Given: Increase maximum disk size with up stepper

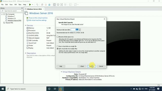Looking at the screenshot, I should point(80,29).
